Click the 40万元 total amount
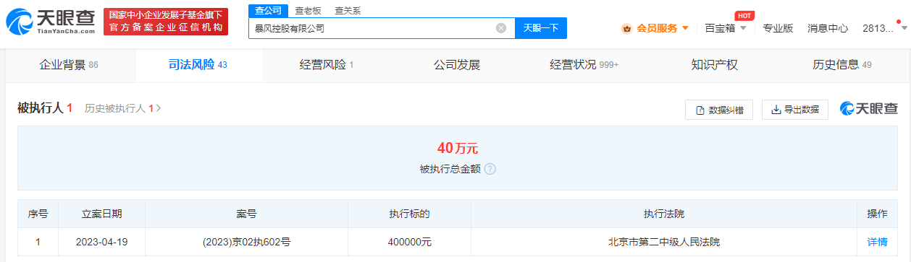 pos(458,148)
